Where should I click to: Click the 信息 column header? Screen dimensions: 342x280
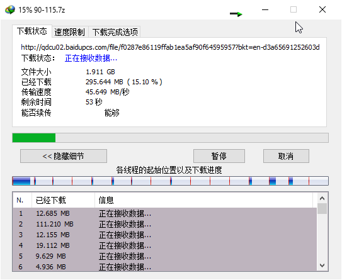coord(203,200)
